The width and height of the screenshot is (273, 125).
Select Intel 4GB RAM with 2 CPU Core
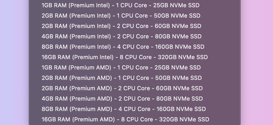coord(121,36)
